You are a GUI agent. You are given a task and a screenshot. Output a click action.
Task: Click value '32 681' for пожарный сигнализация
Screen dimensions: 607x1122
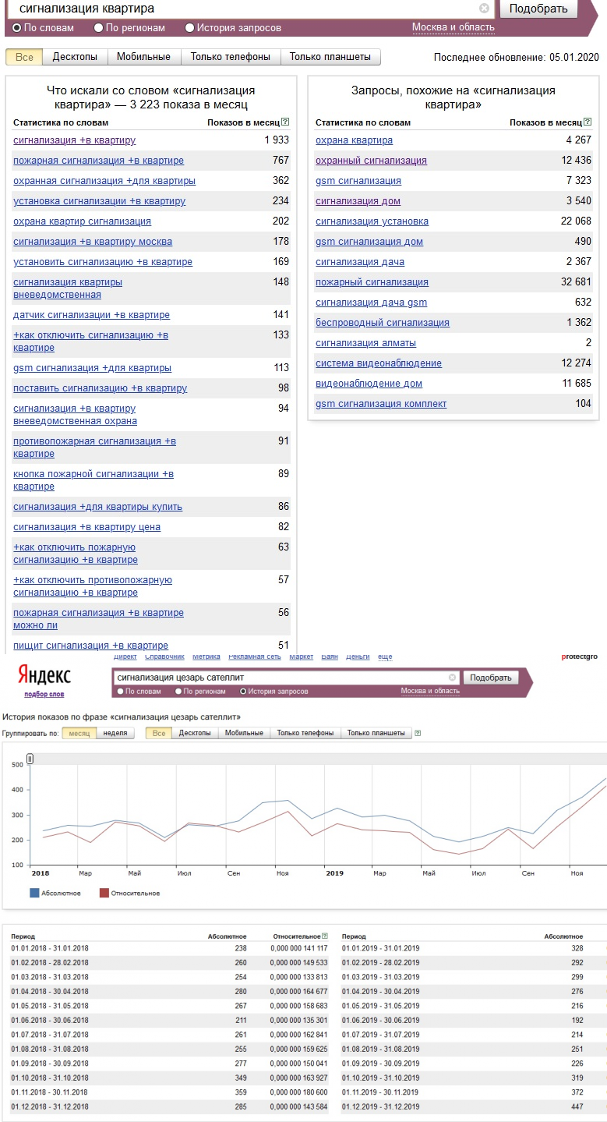[577, 282]
